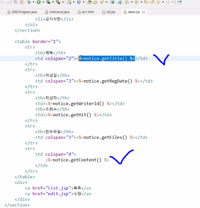
Task: Click the Run External Tools icon
Action: [x=58, y=2]
